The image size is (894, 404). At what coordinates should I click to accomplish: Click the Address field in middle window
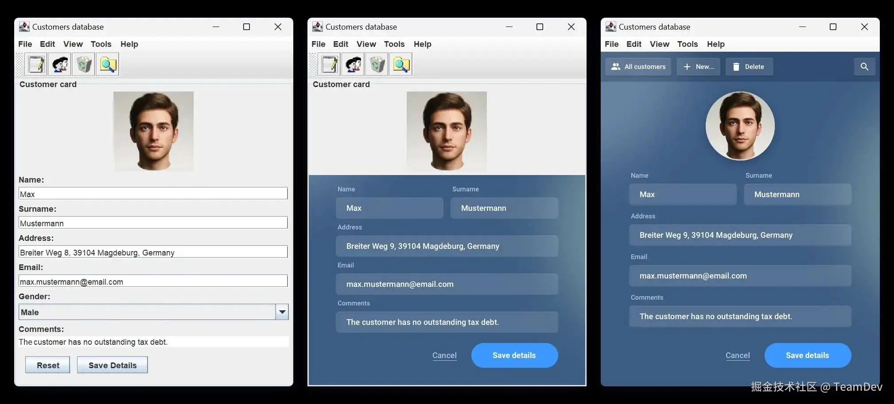447,246
